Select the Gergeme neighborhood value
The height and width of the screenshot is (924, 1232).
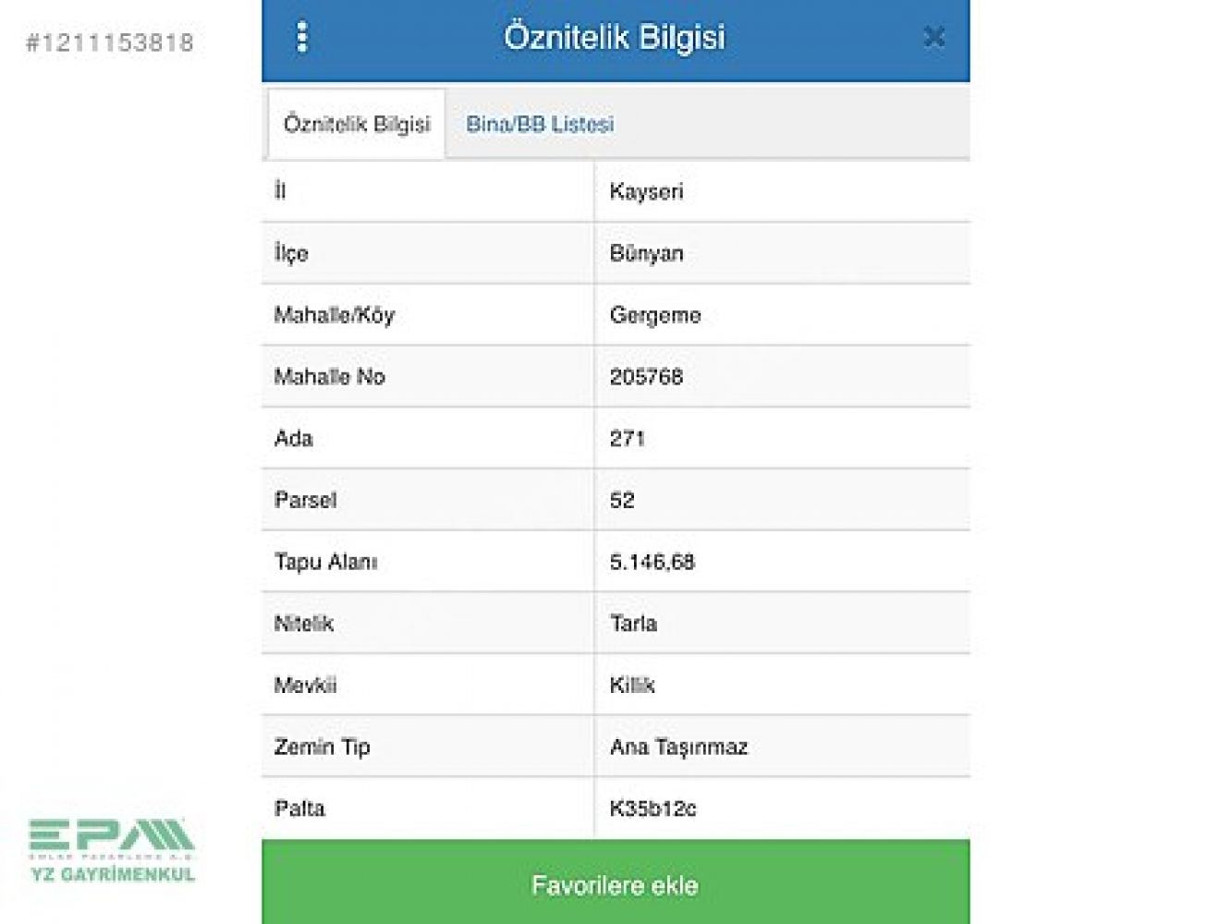(x=655, y=315)
